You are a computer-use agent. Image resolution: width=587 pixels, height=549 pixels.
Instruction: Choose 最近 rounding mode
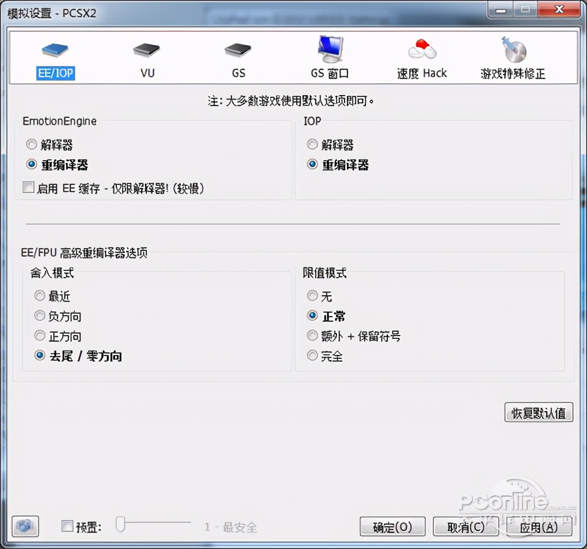(41, 296)
